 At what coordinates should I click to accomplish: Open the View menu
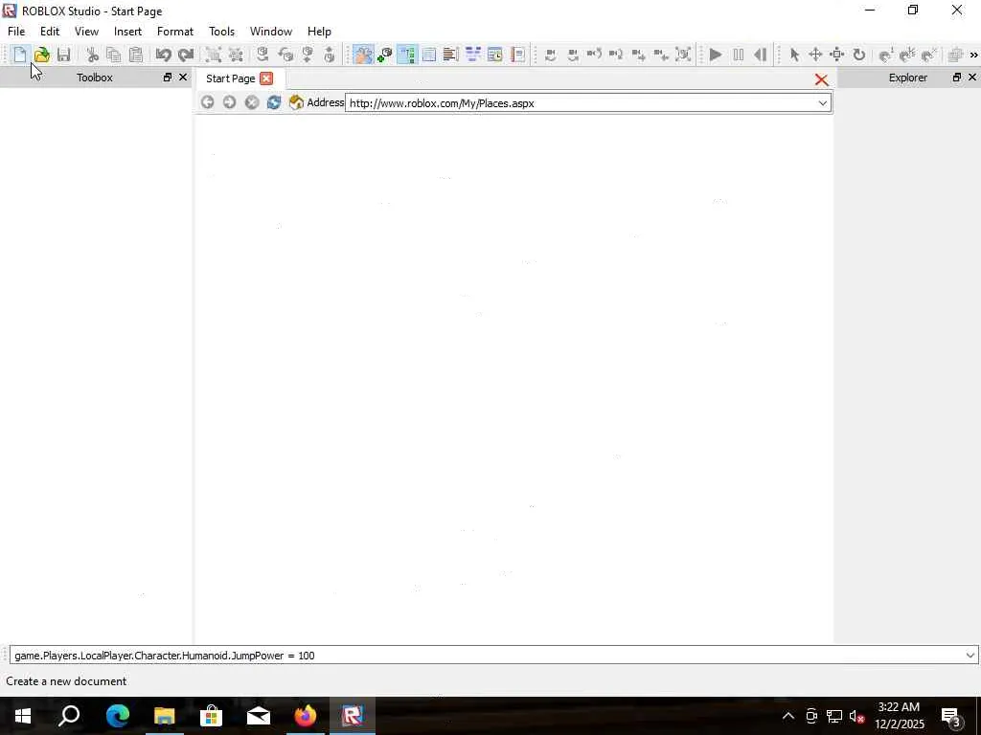point(86,32)
